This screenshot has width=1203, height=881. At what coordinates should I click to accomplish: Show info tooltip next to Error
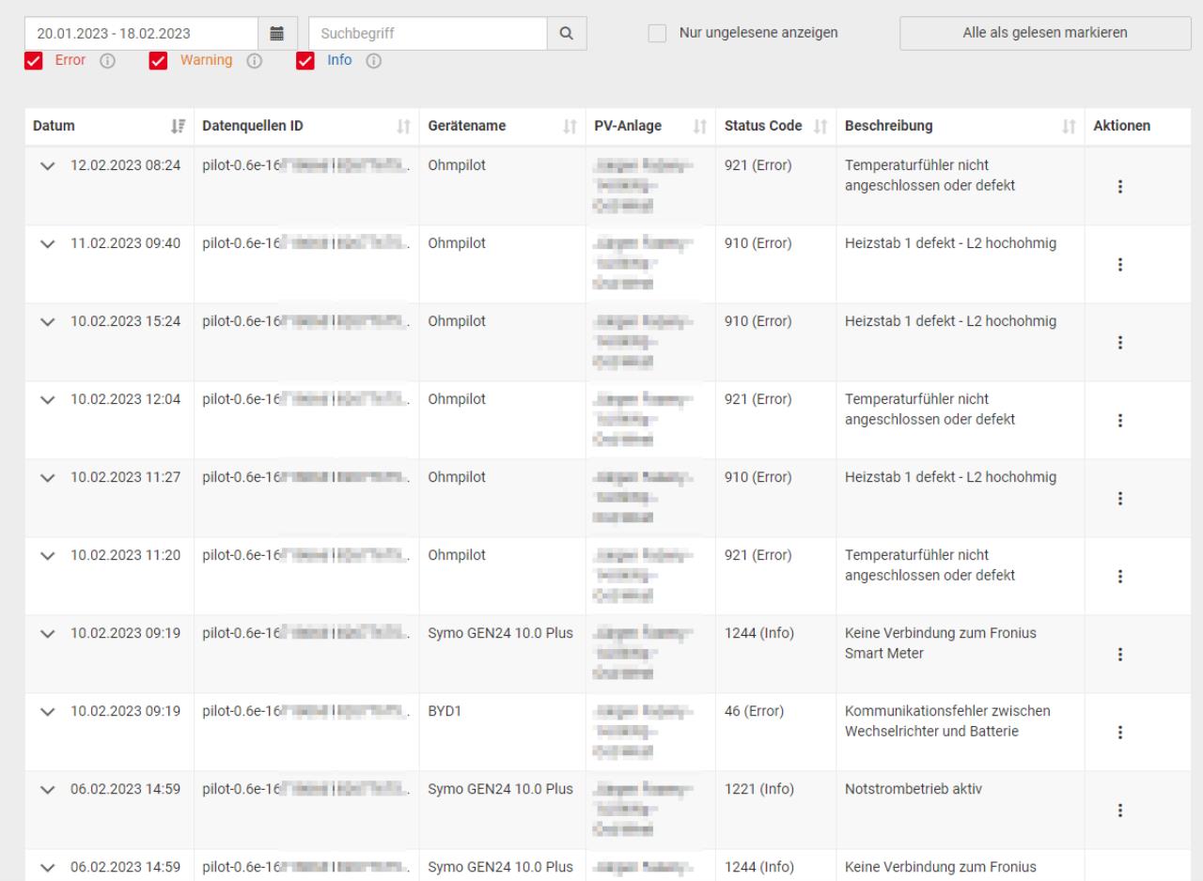click(105, 61)
